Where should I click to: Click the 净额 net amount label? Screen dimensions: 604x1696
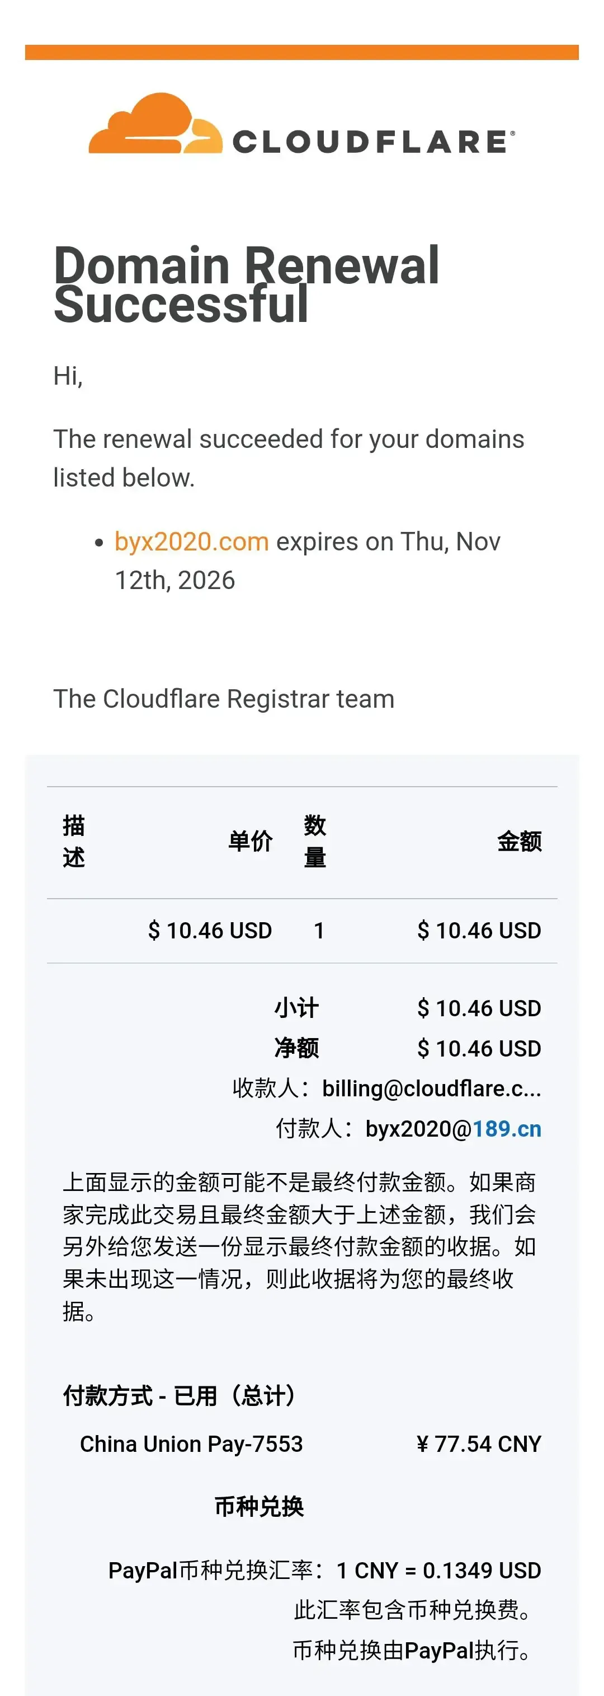pyautogui.click(x=296, y=1048)
